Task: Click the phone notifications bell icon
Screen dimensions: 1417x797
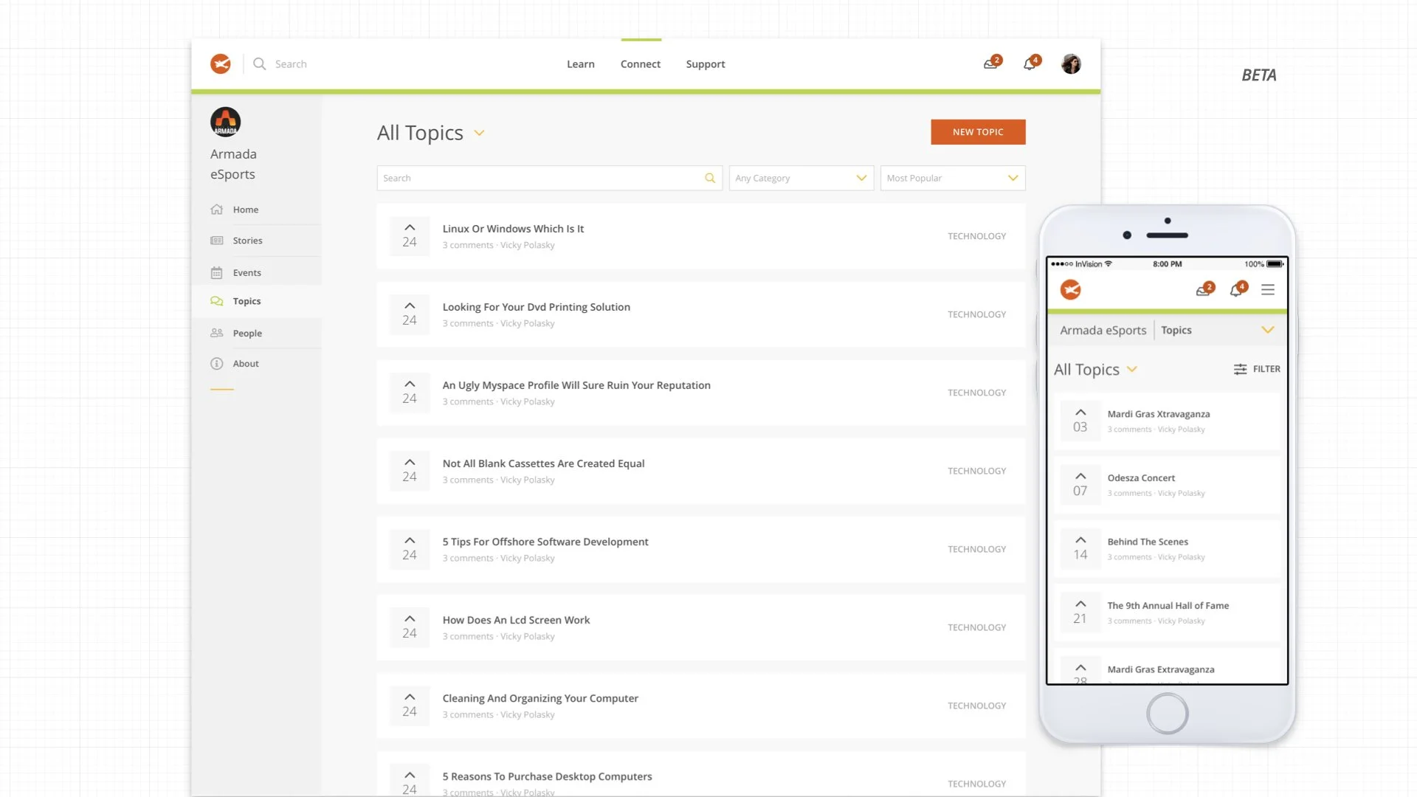Action: click(1236, 290)
